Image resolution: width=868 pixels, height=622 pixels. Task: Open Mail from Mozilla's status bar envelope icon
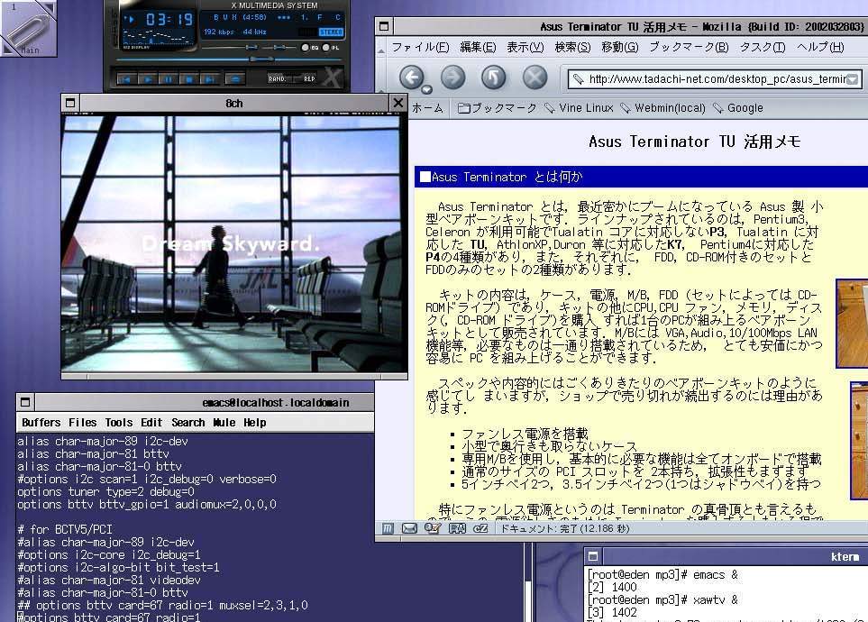tap(409, 528)
